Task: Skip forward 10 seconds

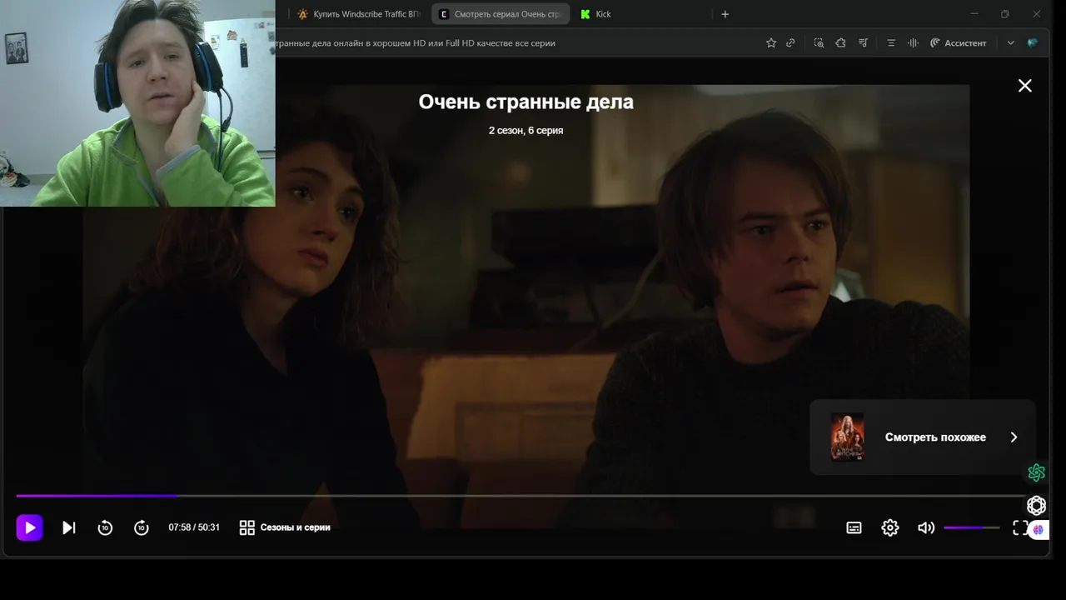Action: [x=142, y=527]
